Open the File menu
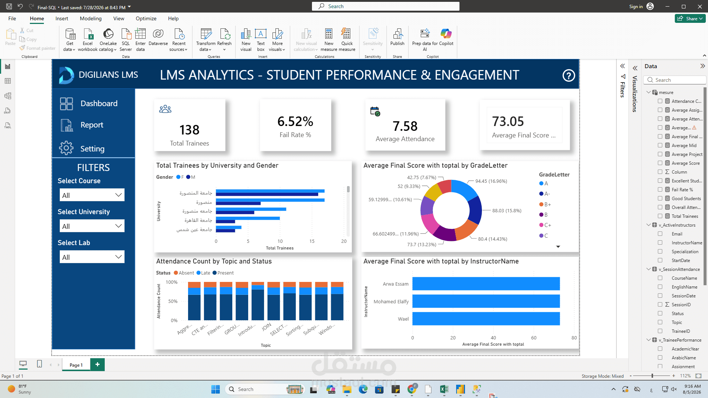Viewport: 708px width, 398px height. tap(12, 18)
